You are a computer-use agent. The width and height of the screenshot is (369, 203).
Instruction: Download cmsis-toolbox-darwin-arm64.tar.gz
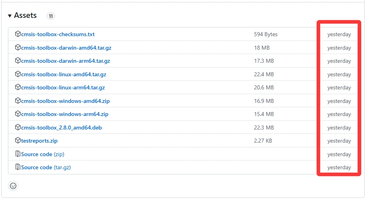(65, 61)
